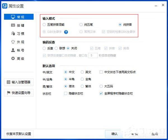Screen dimensions: 168x140
Task: Close the 属性设置 dialog
Action: (x=163, y=5)
